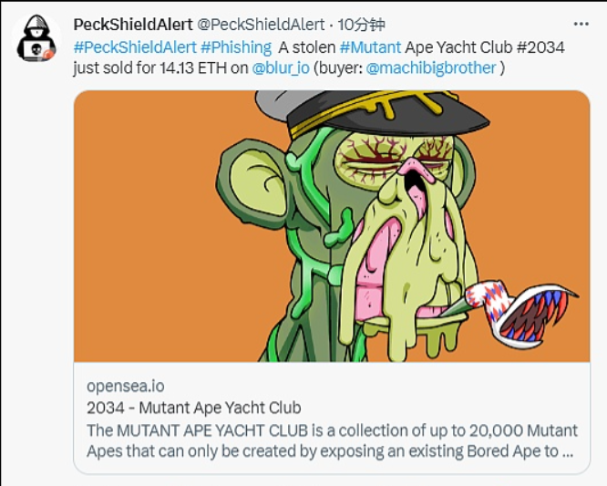
Task: Open the Mutant Ape NFT preview image
Action: 332,226
